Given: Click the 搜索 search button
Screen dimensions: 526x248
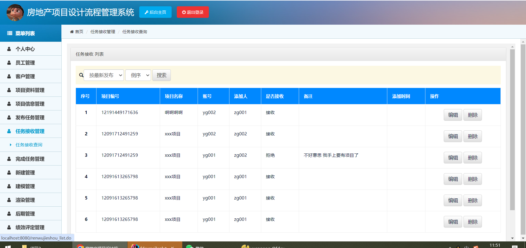Looking at the screenshot, I should (x=161, y=75).
